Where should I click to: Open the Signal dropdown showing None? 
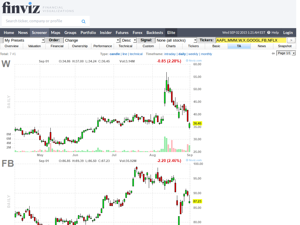pyautogui.click(x=175, y=40)
